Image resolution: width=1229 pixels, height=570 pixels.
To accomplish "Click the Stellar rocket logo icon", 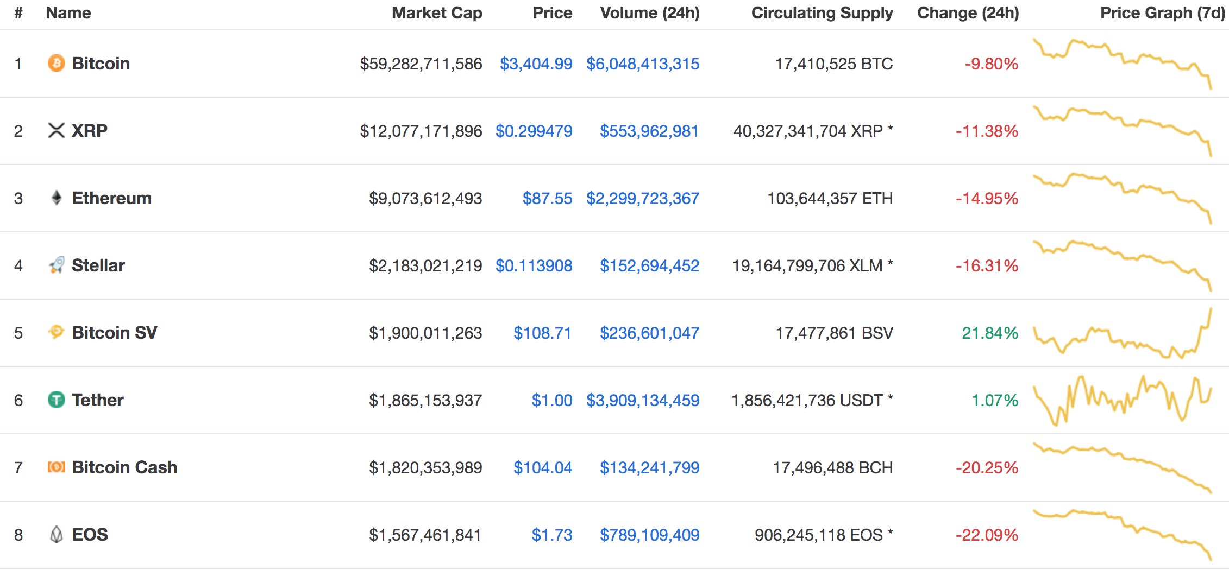I will click(56, 265).
